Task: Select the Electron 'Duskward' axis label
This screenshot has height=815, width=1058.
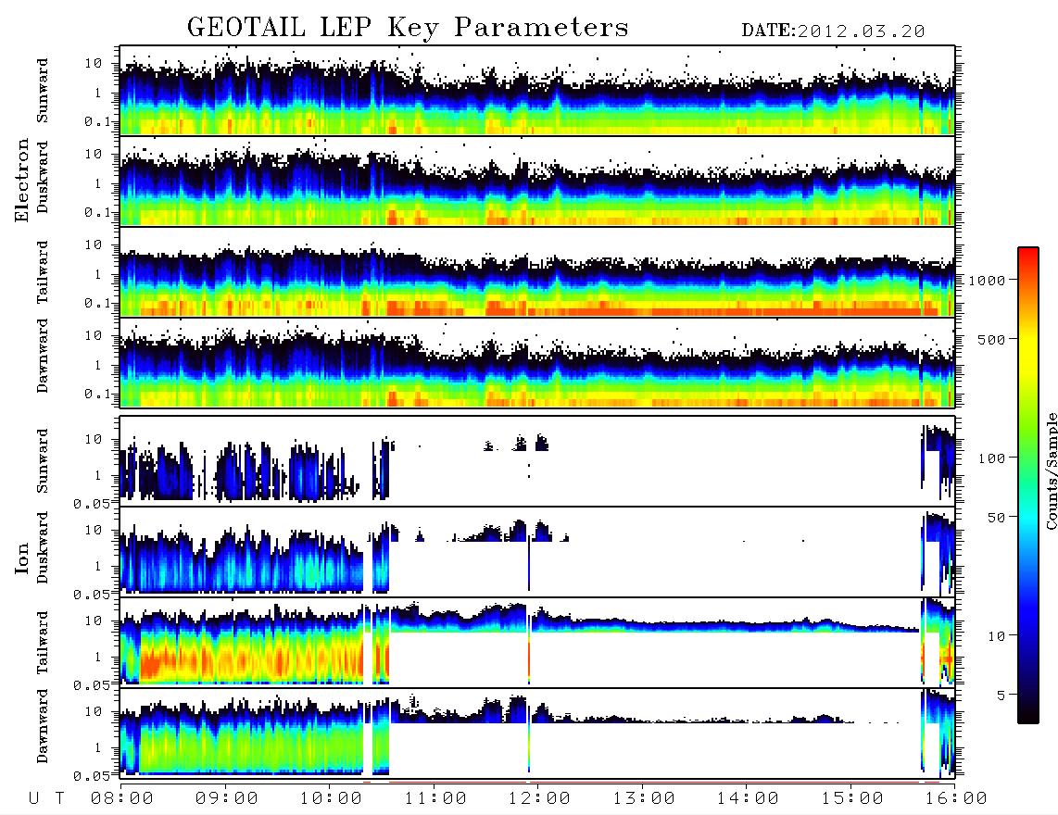Action: [43, 177]
